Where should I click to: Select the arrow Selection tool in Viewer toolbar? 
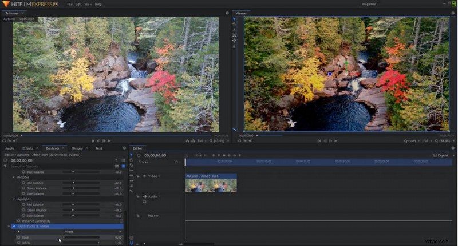click(x=234, y=19)
